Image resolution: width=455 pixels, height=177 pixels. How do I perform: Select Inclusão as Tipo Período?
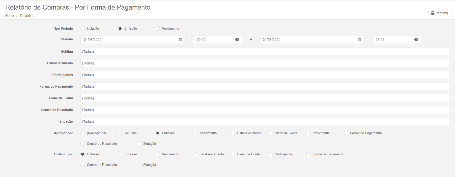[x=83, y=29]
